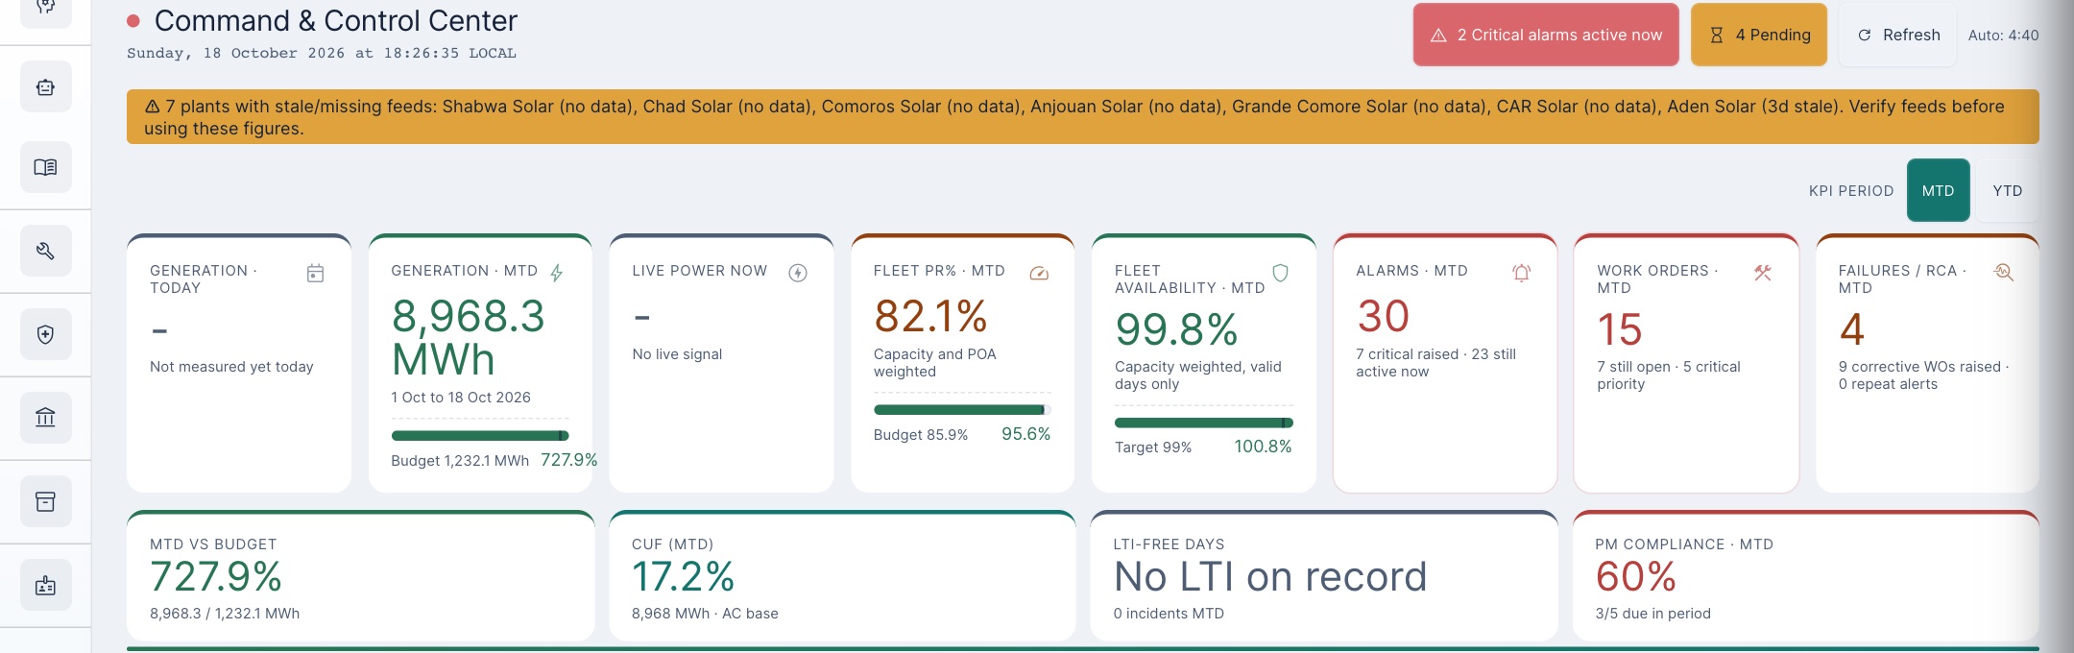Viewport: 2074px width, 653px height.
Task: Open the PM Compliance 60% card
Action: coord(1805,576)
